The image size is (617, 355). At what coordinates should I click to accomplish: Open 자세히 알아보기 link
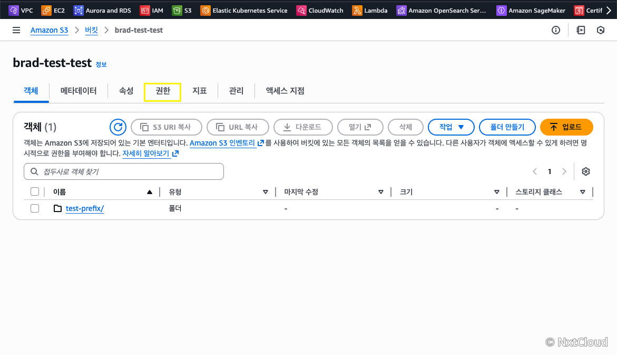pyautogui.click(x=150, y=153)
